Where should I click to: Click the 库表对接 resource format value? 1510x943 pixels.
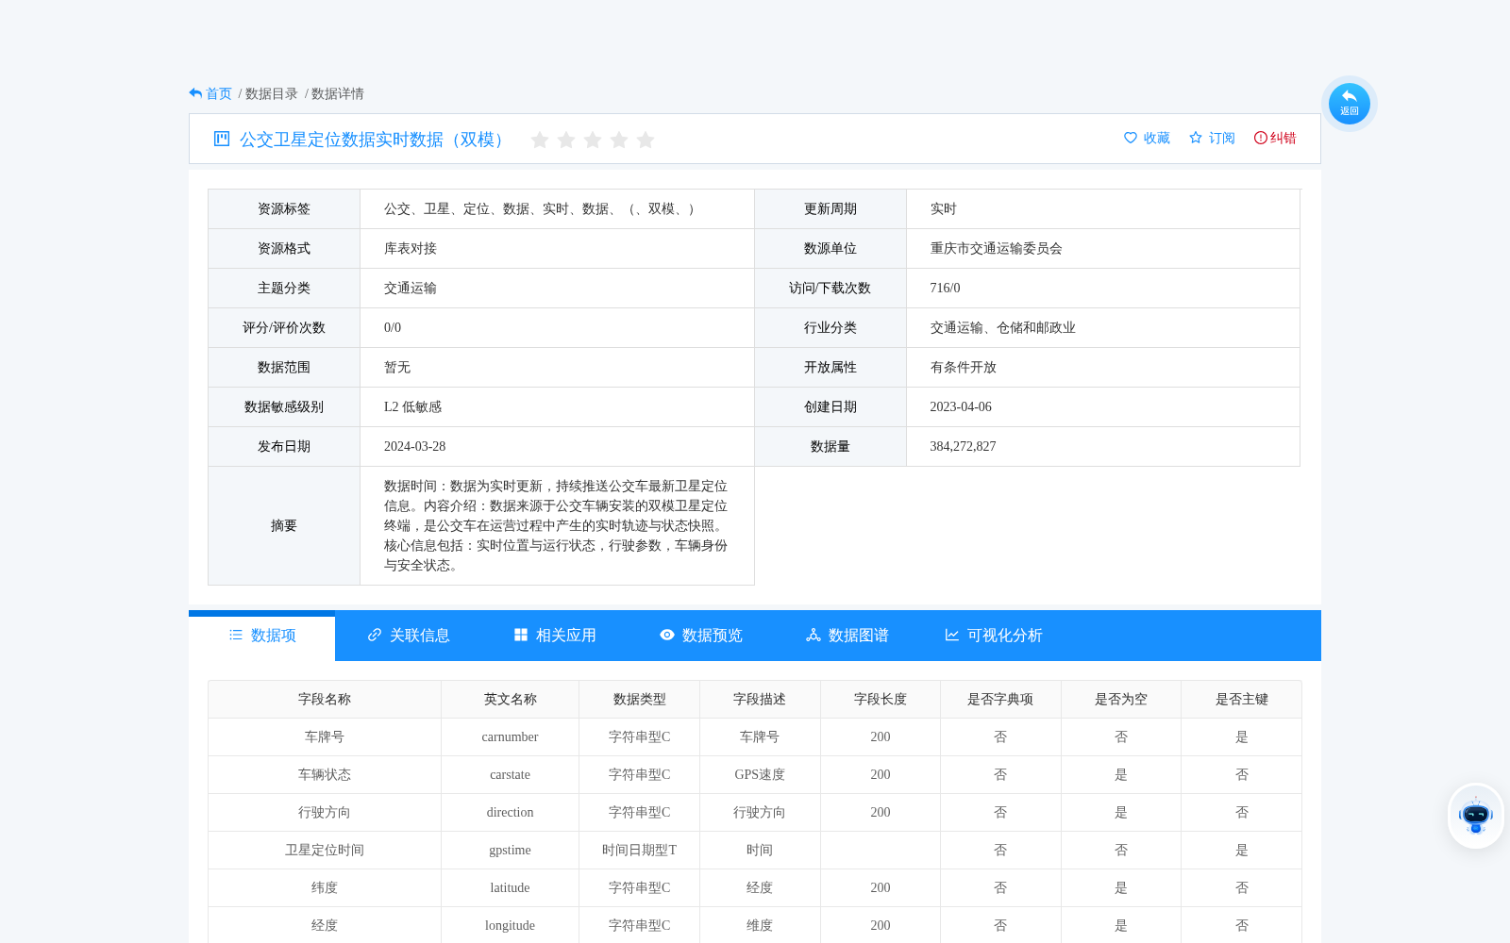coord(411,248)
